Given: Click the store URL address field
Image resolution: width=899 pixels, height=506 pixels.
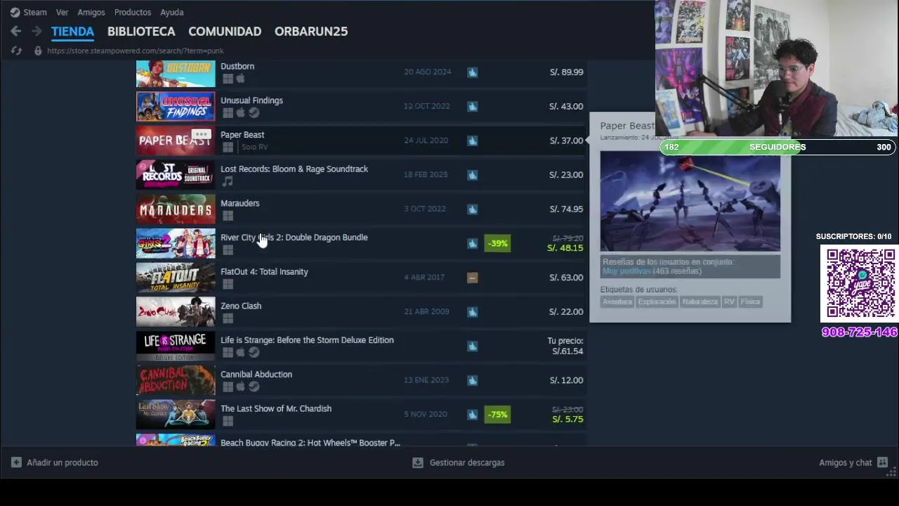Looking at the screenshot, I should [x=136, y=51].
